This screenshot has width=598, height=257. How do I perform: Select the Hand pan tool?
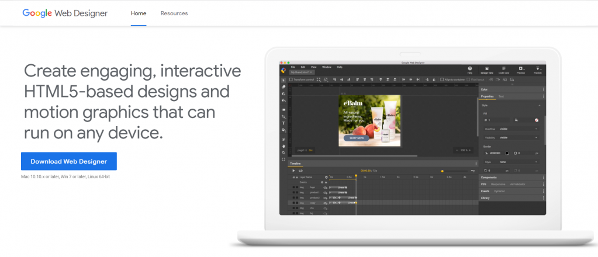point(284,146)
